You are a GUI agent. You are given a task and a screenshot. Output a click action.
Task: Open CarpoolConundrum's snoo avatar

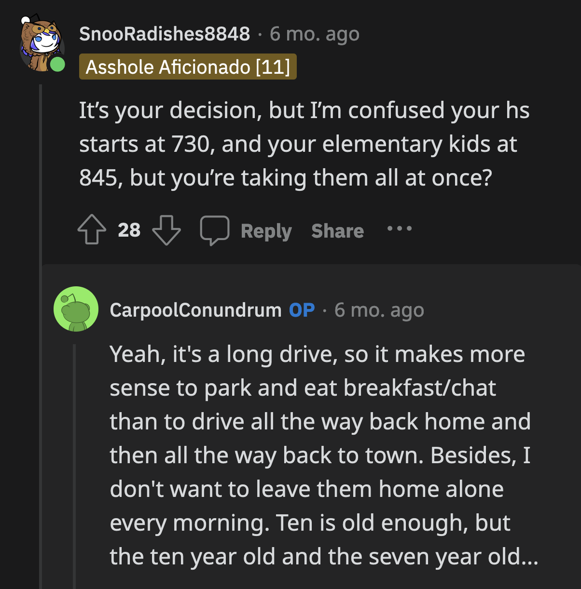tap(75, 308)
